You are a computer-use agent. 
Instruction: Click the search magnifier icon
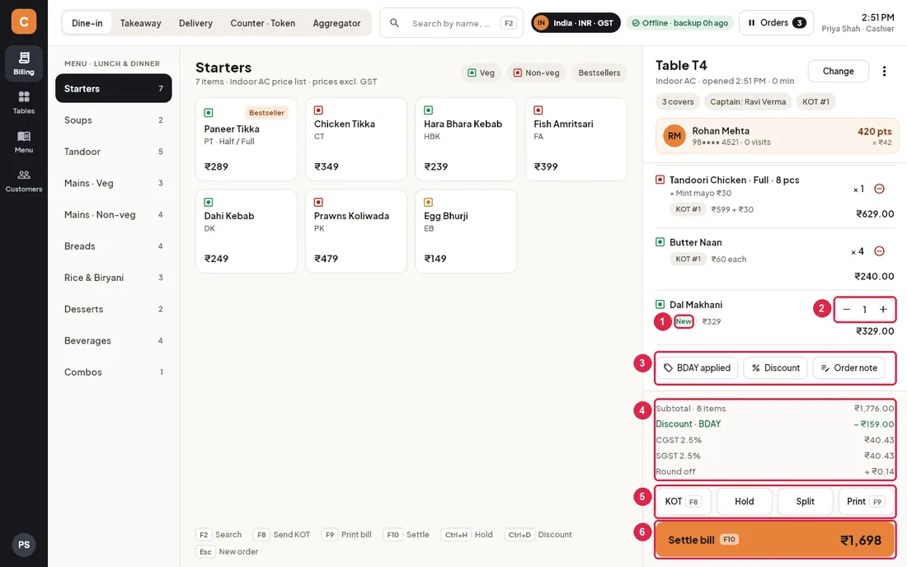tap(394, 23)
